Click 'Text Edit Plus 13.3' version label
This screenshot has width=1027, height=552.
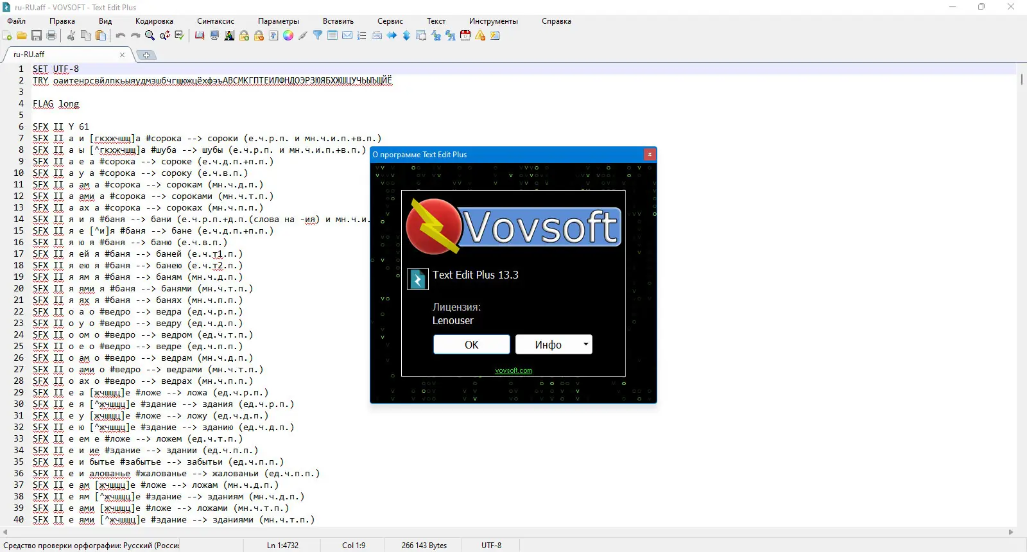(476, 275)
